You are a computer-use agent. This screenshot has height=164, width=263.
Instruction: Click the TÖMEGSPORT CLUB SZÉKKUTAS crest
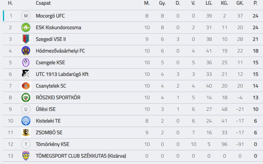click(x=26, y=156)
